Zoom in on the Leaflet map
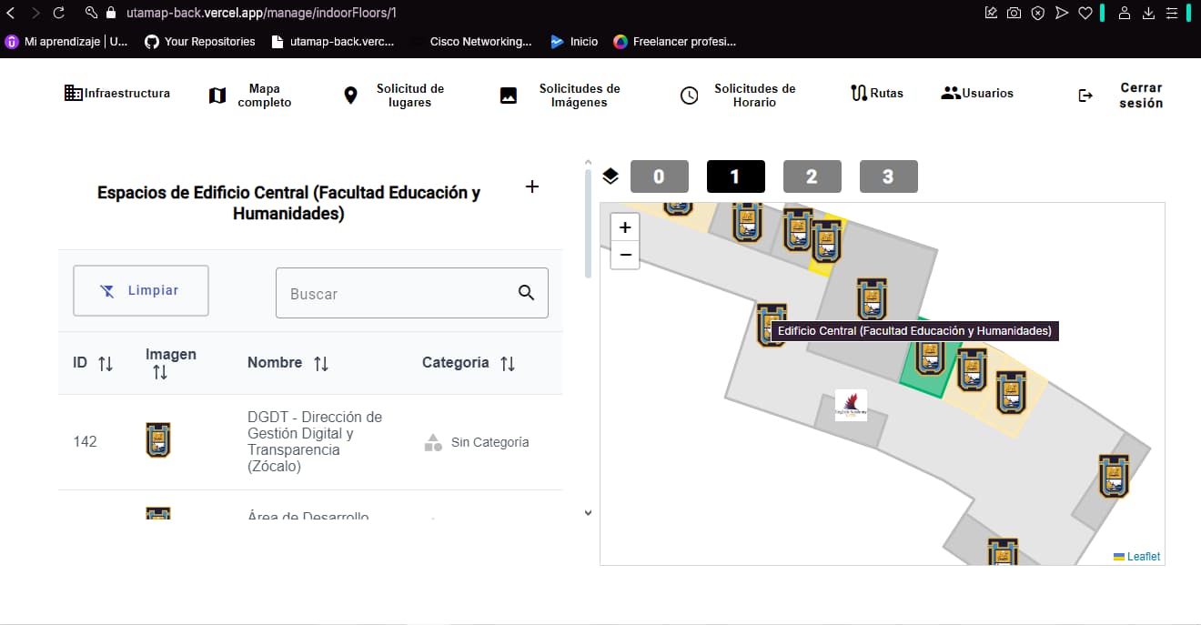Viewport: 1201px width, 625px height. [x=625, y=227]
